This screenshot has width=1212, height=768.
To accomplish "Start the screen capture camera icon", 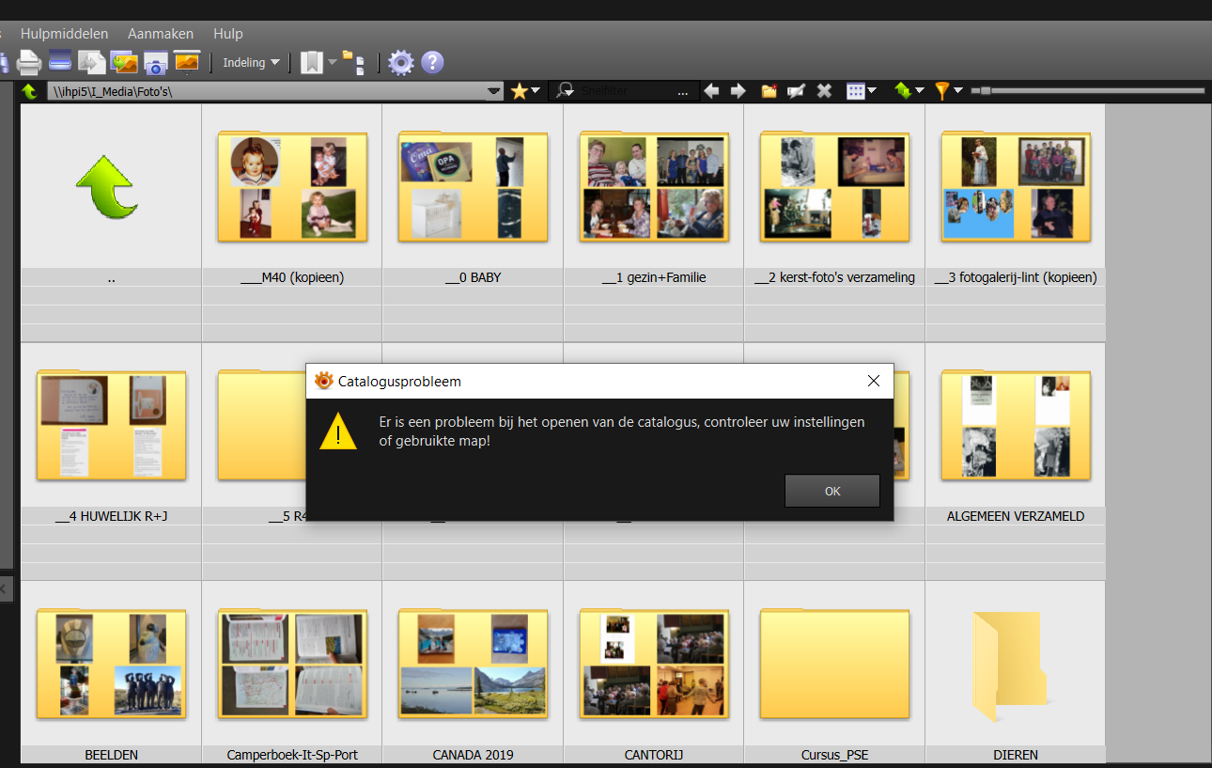I will coord(155,63).
